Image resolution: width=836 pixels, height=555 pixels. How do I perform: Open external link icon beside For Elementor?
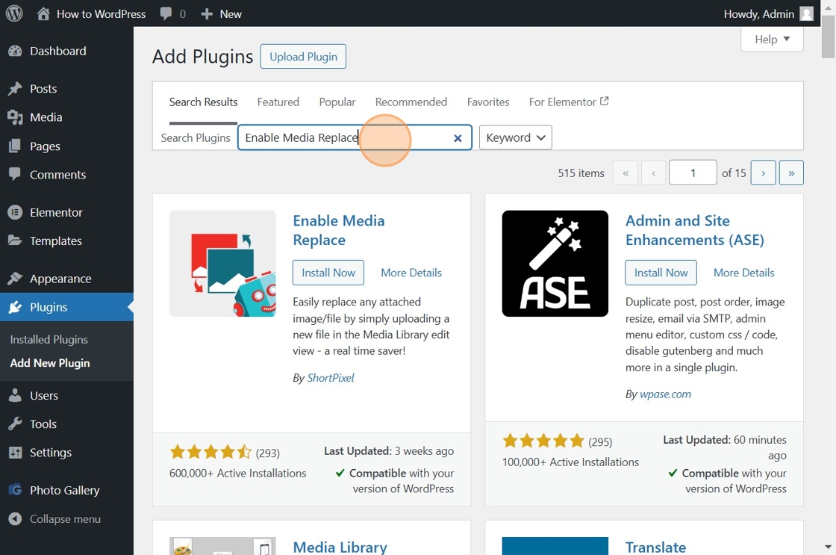tap(604, 101)
